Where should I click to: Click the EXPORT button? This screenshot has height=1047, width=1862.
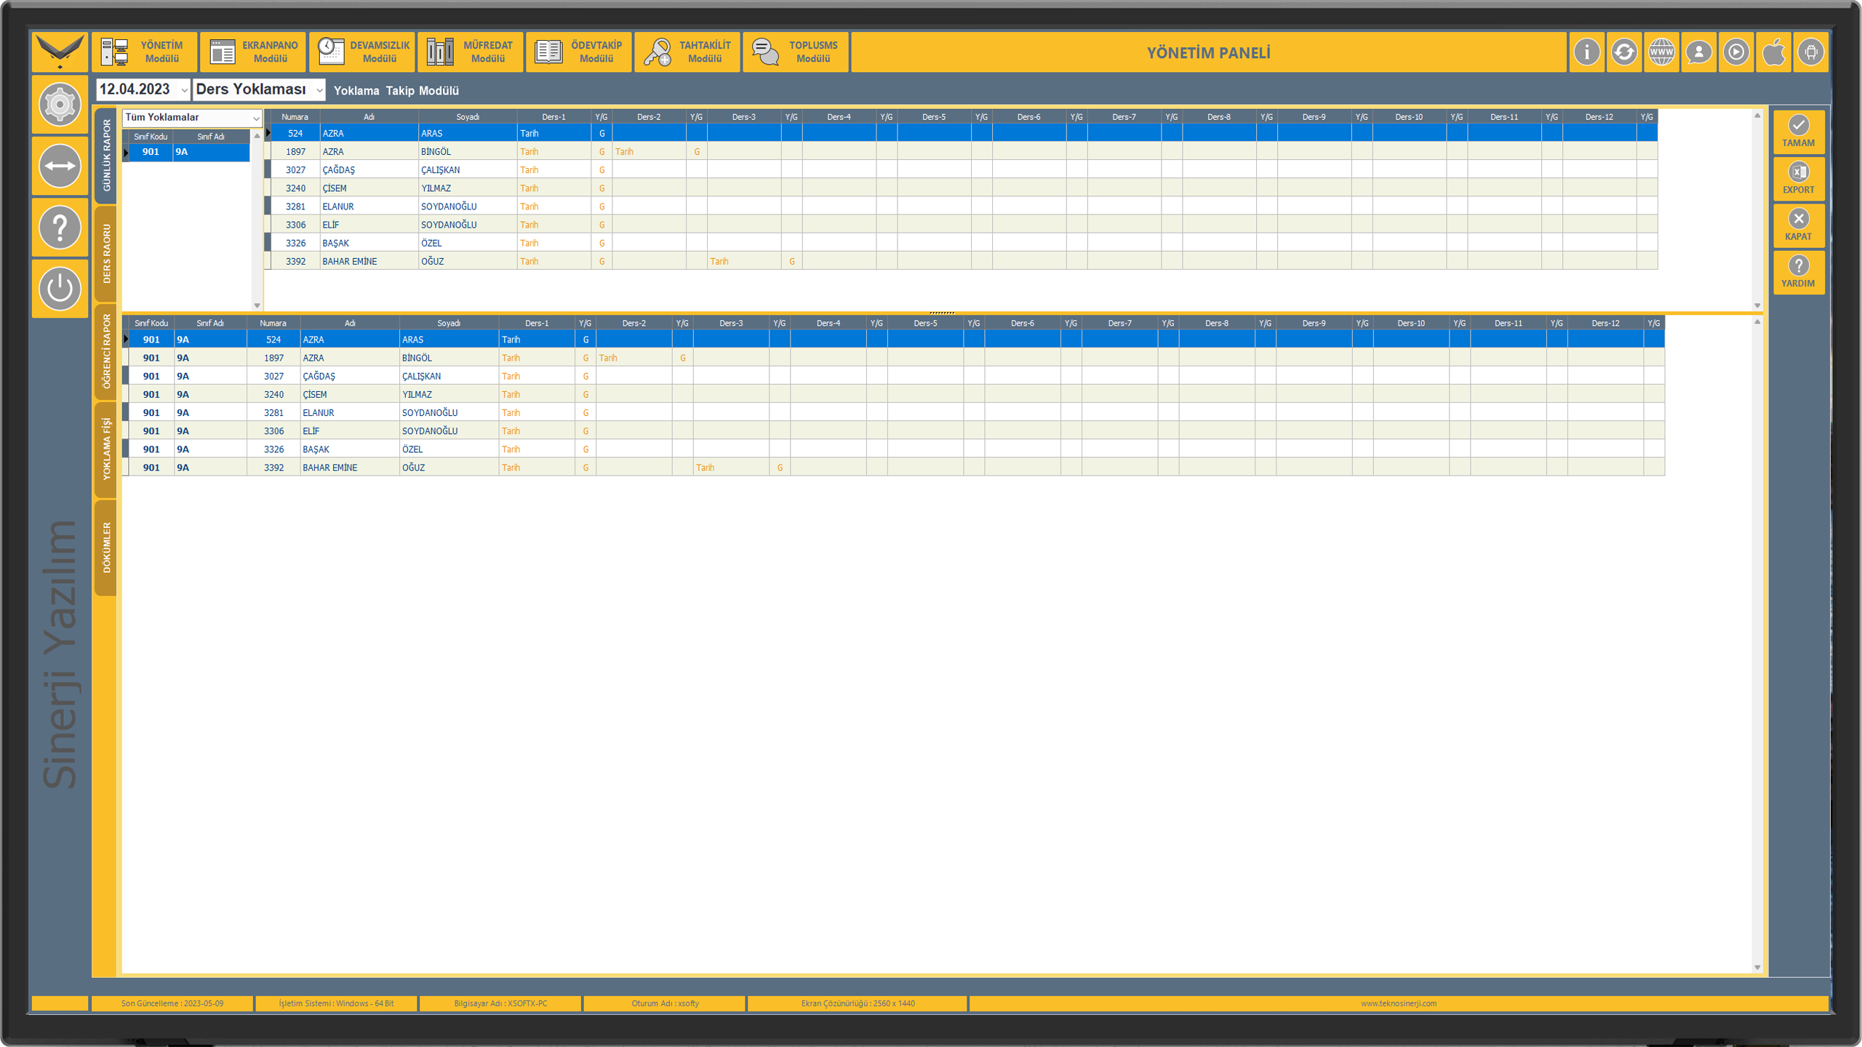[1798, 179]
